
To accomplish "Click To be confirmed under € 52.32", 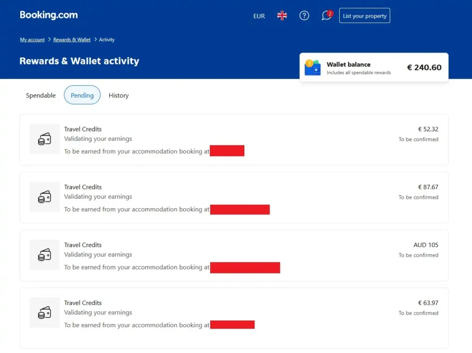I will pos(419,139).
